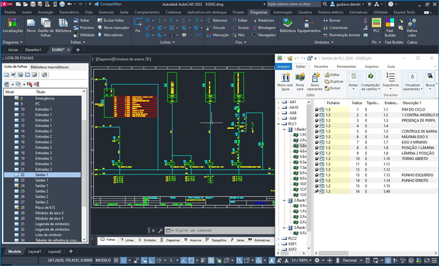Screen dimensions: 439x266
Task: Click the Excluir folha button
Action: 113,20
